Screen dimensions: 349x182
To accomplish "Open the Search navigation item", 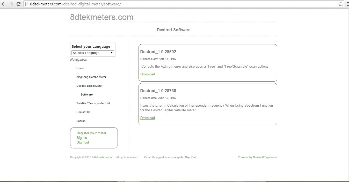I will pyautogui.click(x=81, y=121).
